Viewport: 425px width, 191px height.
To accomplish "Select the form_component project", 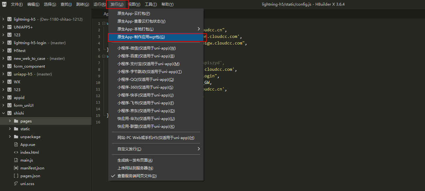I will tap(29, 66).
